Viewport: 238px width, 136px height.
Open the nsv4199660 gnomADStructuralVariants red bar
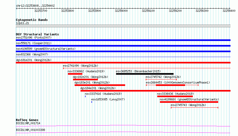click(x=189, y=102)
